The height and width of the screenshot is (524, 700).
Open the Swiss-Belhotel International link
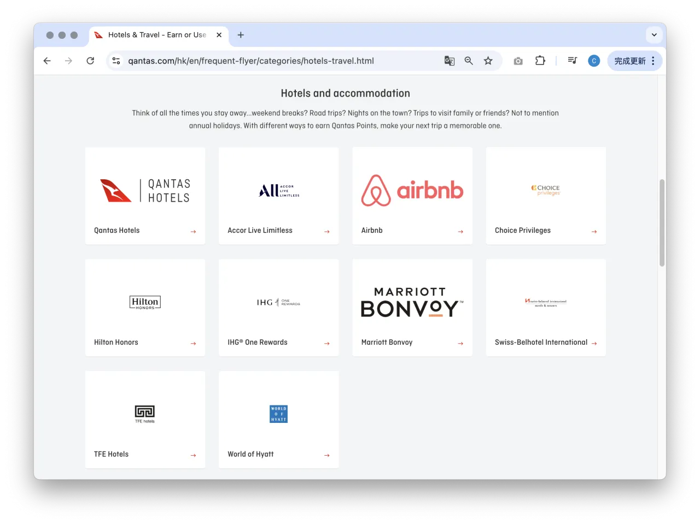[541, 343]
